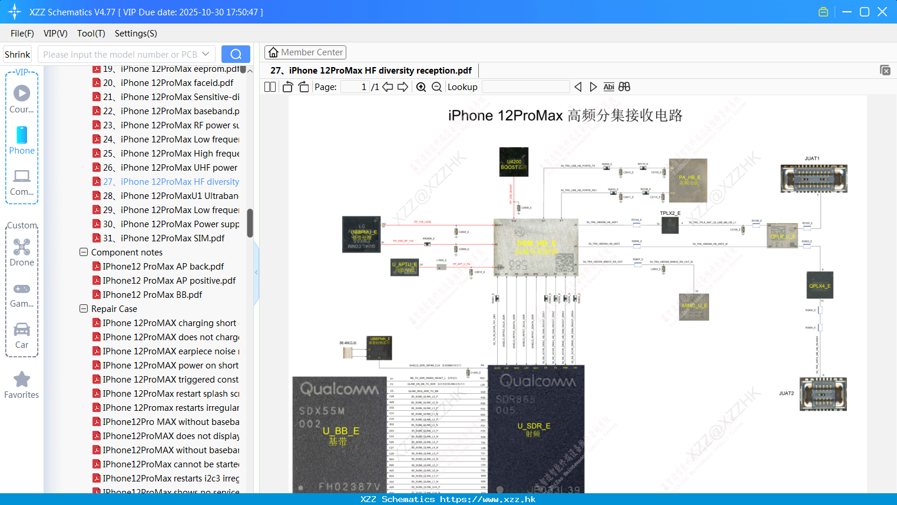Click the JUAT1 connector in schematic
897x505 pixels.
pyautogui.click(x=814, y=178)
